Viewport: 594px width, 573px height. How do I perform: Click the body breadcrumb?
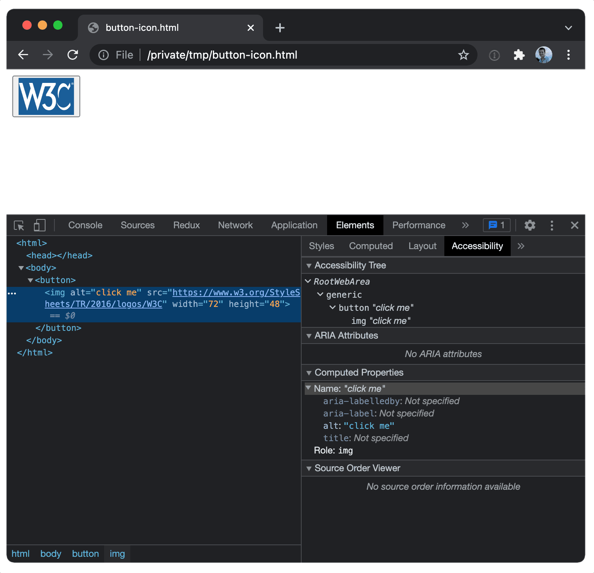[51, 554]
